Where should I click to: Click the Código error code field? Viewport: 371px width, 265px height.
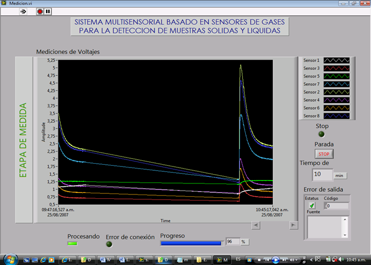(336, 205)
